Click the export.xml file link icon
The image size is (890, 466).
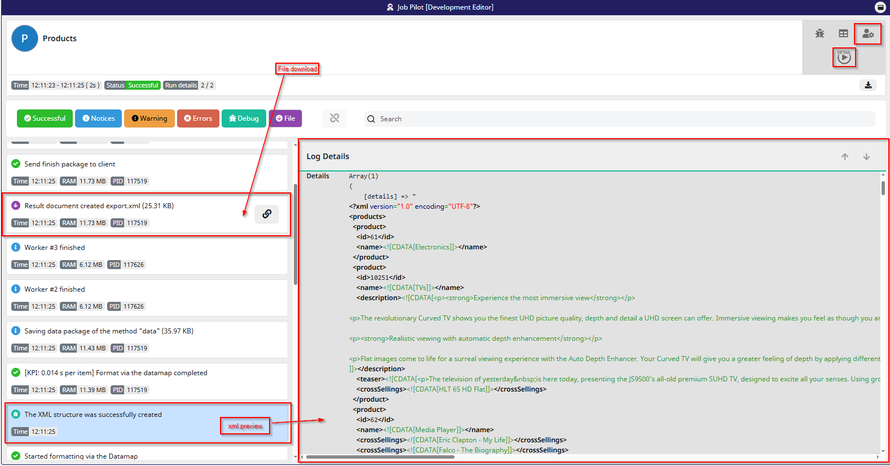[x=267, y=214]
